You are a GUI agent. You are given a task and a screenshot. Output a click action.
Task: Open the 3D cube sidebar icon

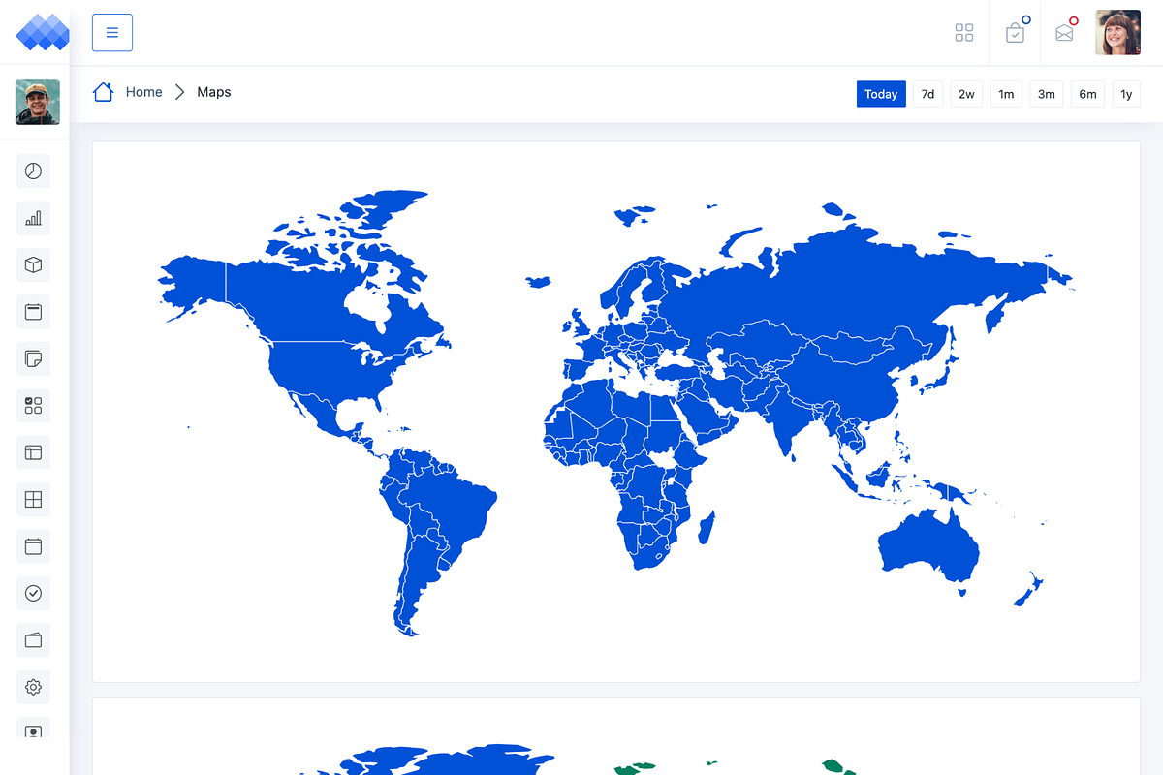pyautogui.click(x=34, y=264)
